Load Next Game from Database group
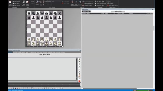This screenshot has width=163, height=91. [100, 5]
